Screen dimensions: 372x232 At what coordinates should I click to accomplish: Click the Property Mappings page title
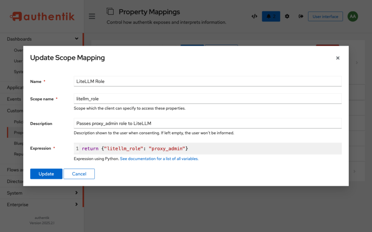click(149, 12)
